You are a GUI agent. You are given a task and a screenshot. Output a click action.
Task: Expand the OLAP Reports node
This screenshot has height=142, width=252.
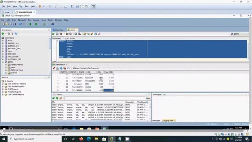click(3, 89)
